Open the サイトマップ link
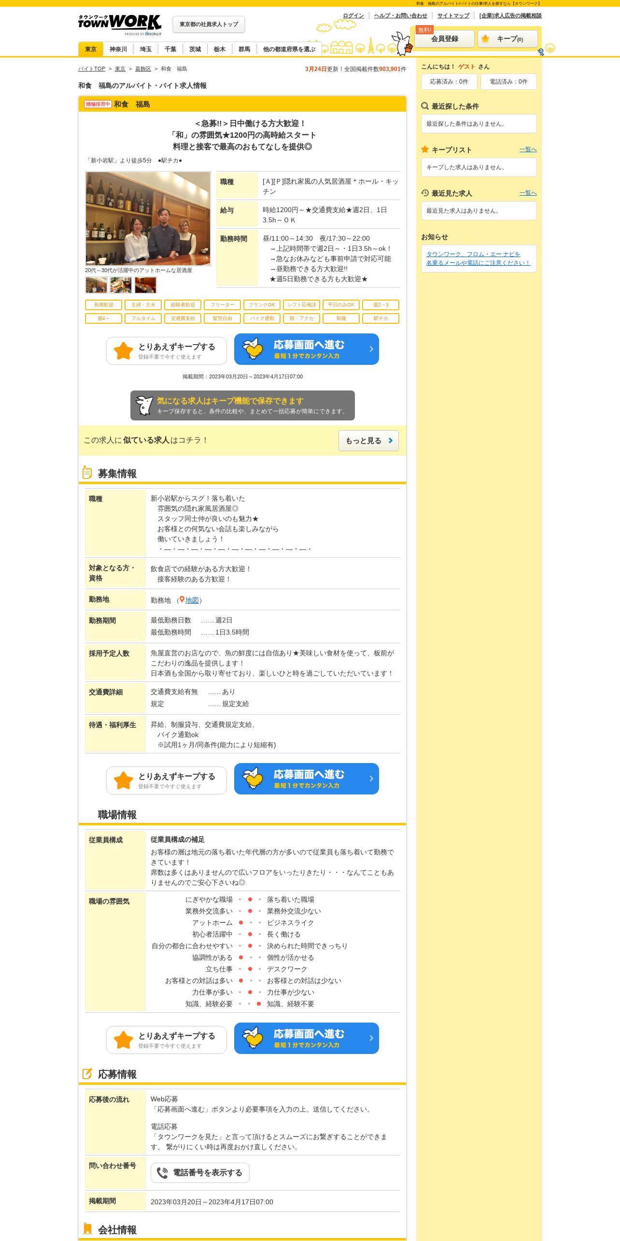620x1241 pixels. coord(453,15)
